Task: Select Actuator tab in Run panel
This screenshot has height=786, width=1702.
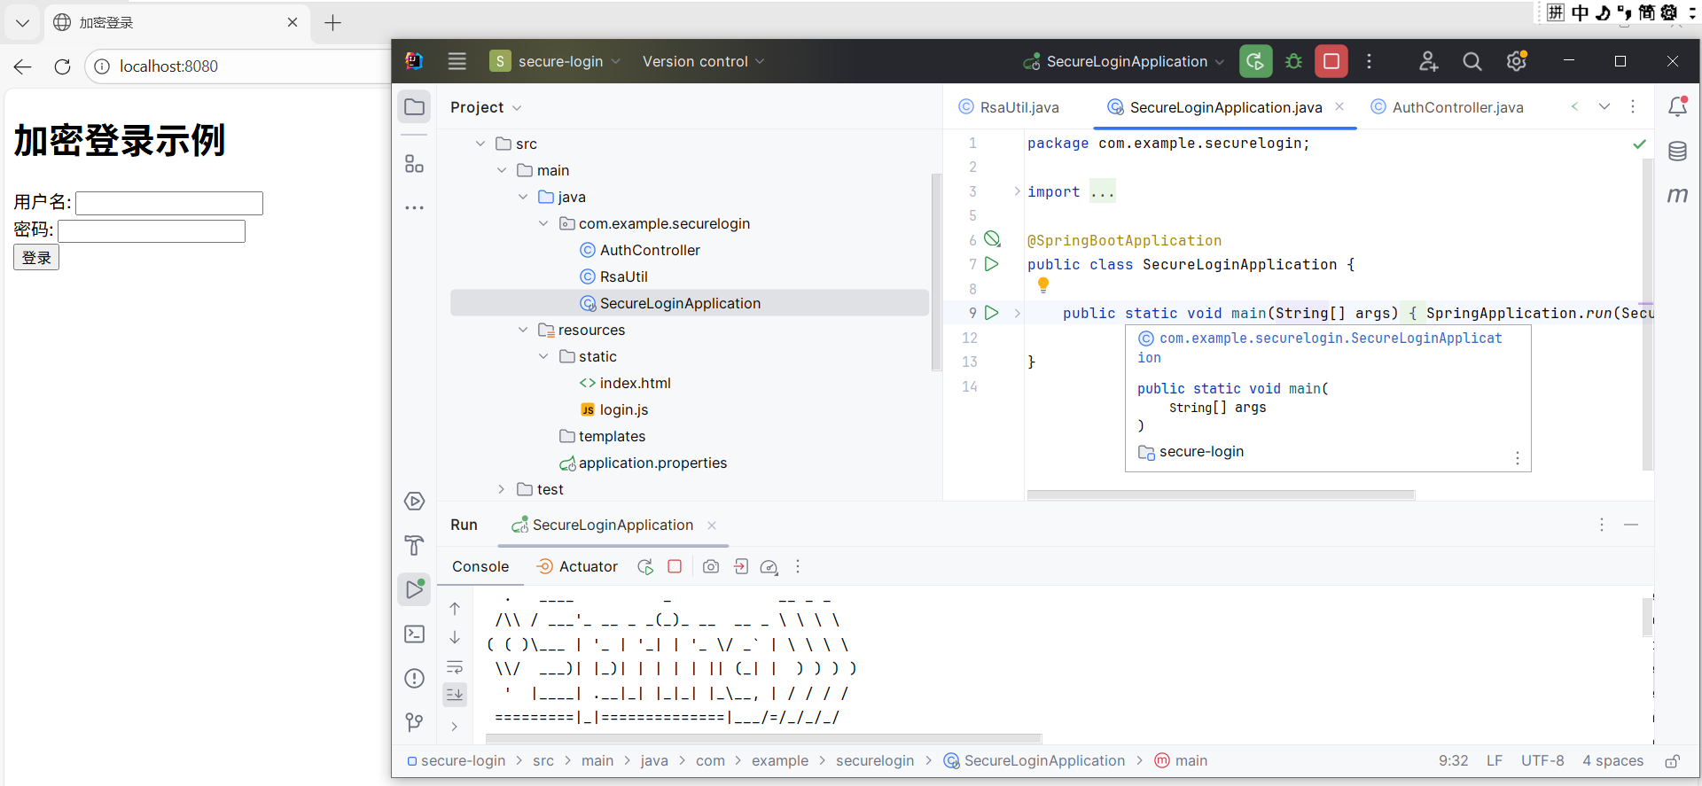Action: pyautogui.click(x=577, y=566)
